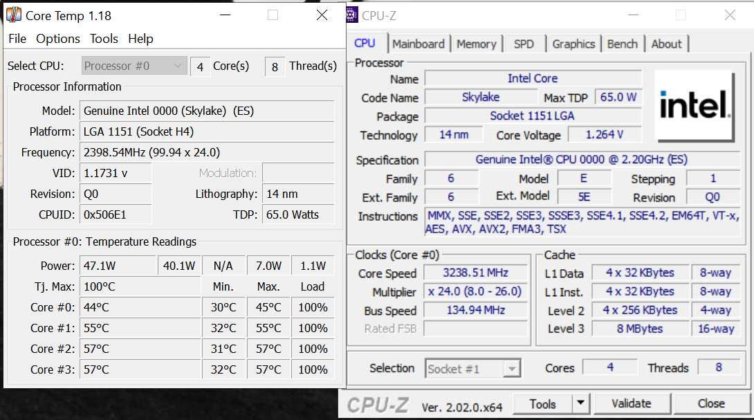
Task: Open the Help menu in Core Temp
Action: 140,39
